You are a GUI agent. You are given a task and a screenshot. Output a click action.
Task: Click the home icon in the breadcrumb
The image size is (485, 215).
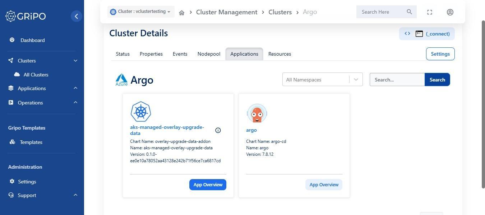182,13
